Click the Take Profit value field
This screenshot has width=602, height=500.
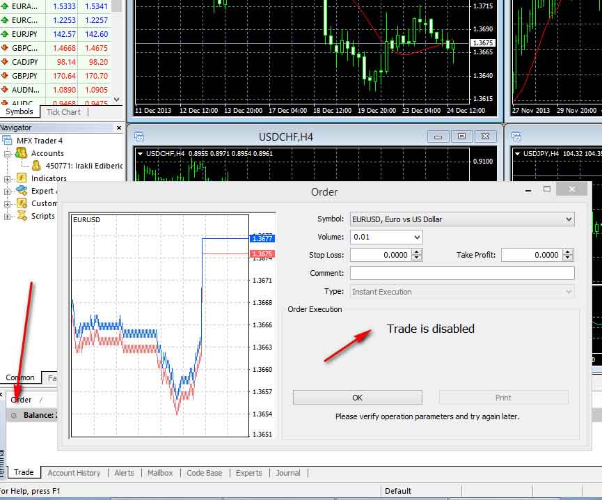pyautogui.click(x=532, y=255)
